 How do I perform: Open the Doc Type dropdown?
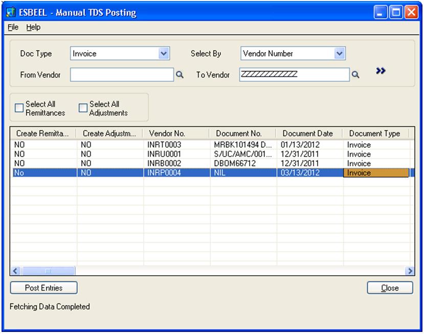pos(164,54)
